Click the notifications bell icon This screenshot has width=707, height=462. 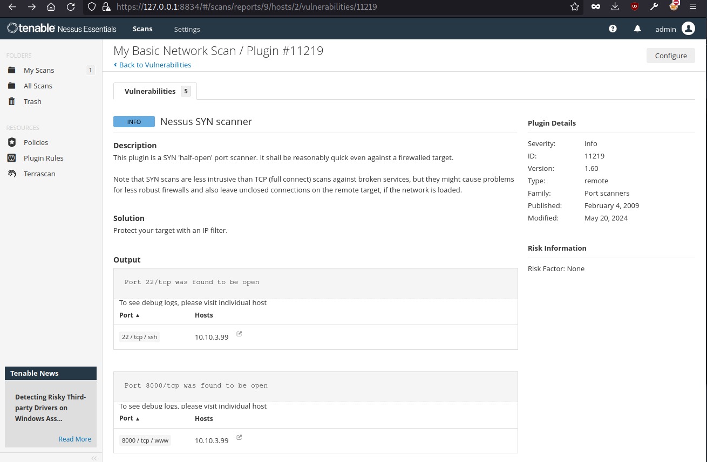click(637, 29)
